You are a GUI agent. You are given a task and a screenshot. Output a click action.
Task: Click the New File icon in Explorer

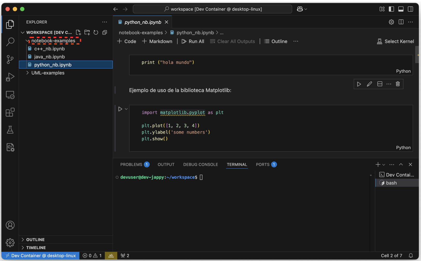78,32
